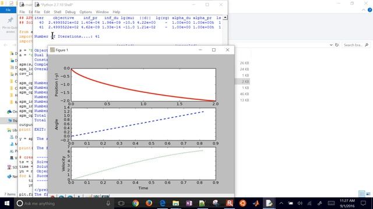This screenshot has height=209, width=373.
Task: Click the Cortana 'Ask me anything' box
Action: click(64, 203)
